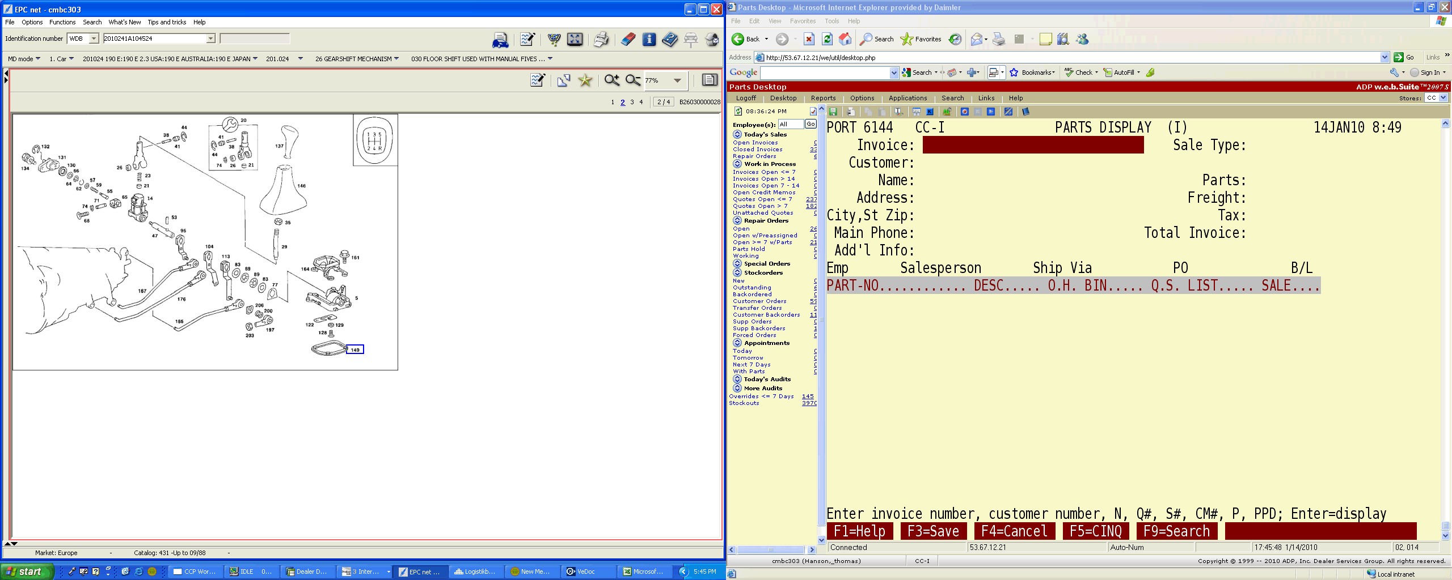The image size is (1452, 580).
Task: Click the Invoice red input field
Action: pos(1033,145)
